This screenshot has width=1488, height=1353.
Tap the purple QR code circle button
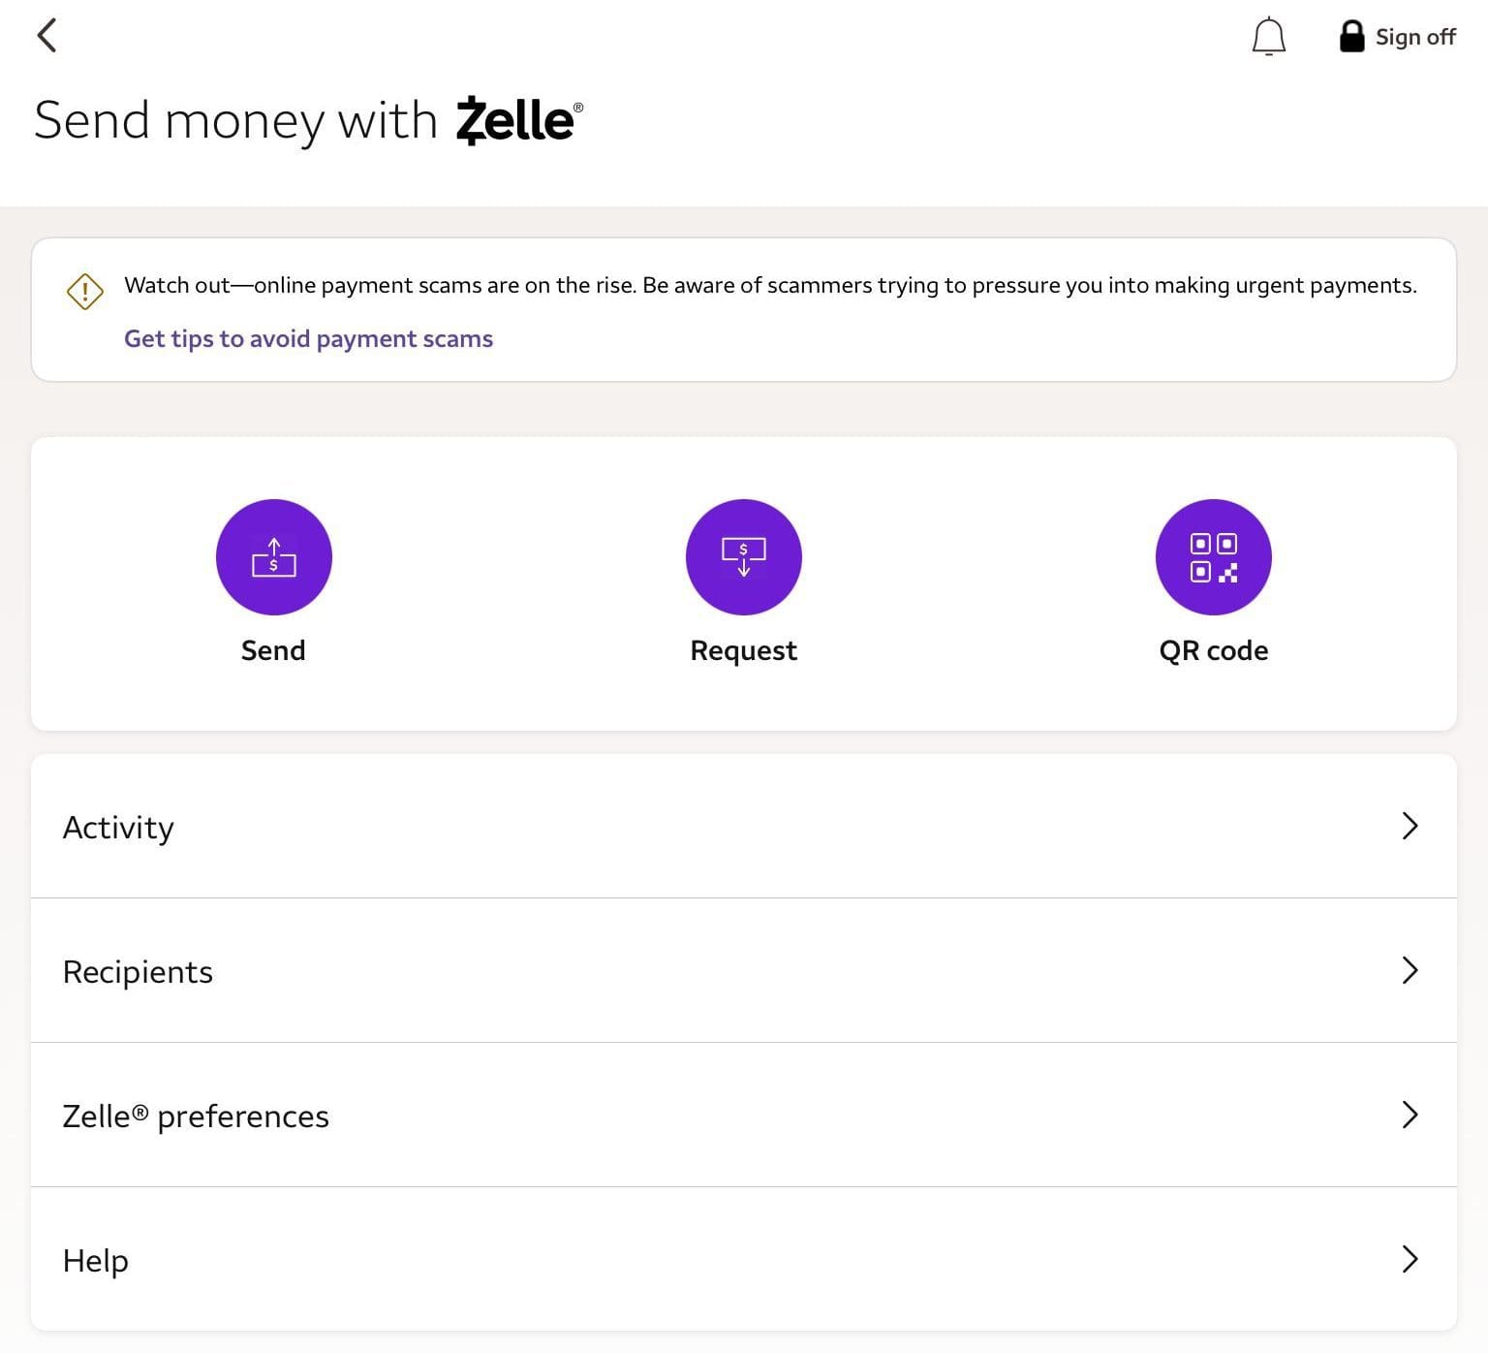[x=1213, y=556]
